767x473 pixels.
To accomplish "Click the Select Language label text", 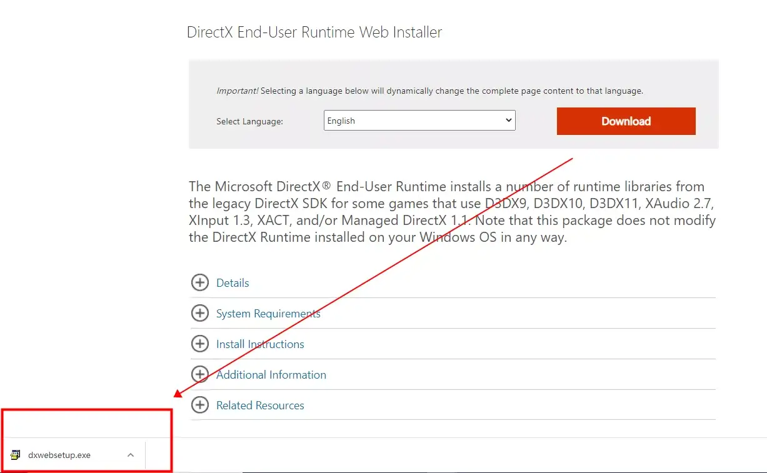I will tap(249, 121).
